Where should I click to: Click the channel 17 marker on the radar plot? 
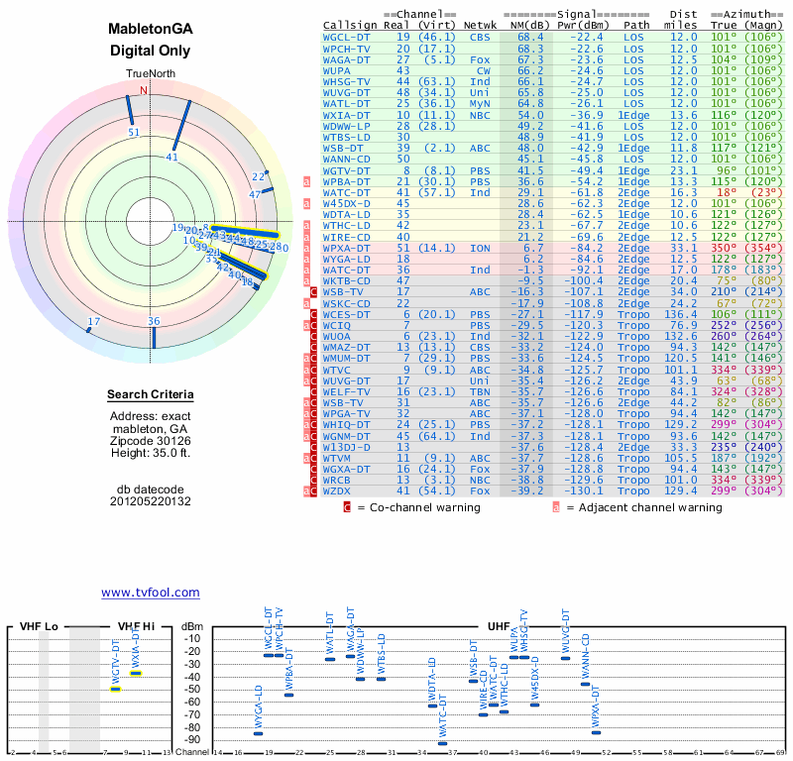tap(88, 330)
